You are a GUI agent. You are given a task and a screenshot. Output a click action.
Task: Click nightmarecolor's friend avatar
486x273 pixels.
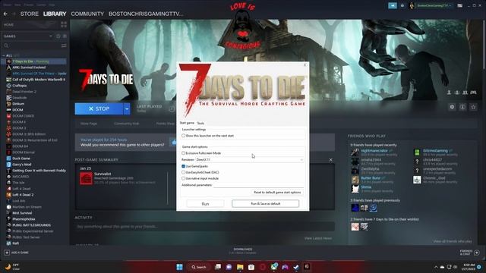355,152
